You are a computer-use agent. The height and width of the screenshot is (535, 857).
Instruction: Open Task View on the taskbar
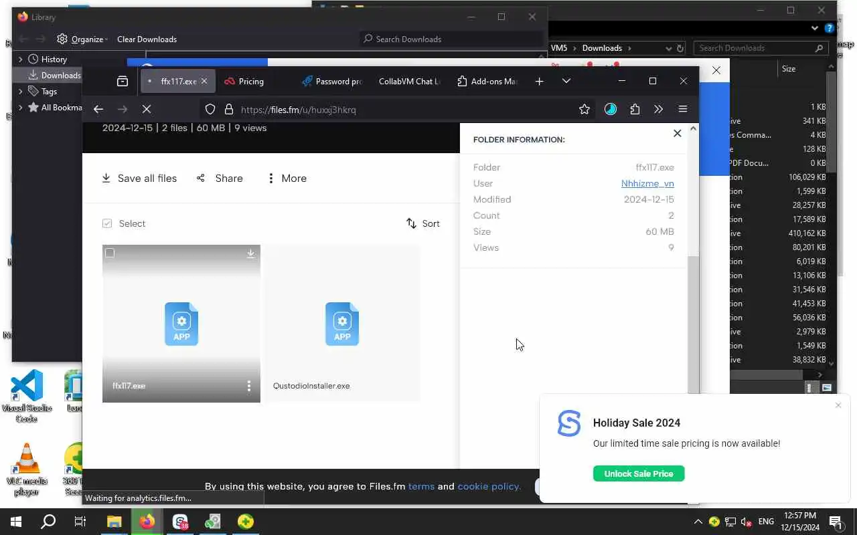point(80,522)
